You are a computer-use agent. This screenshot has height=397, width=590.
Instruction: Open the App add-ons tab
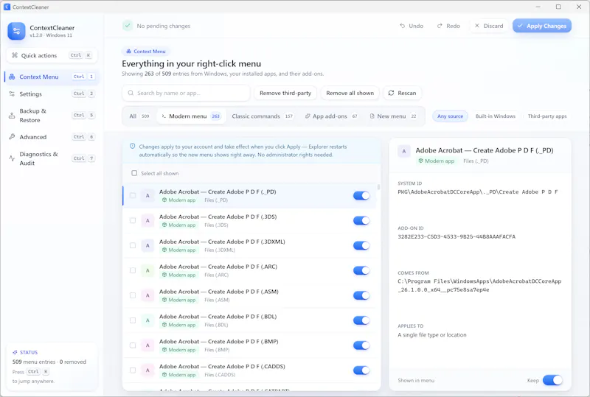tap(331, 116)
